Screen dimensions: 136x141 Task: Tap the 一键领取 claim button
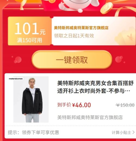coord(72,60)
